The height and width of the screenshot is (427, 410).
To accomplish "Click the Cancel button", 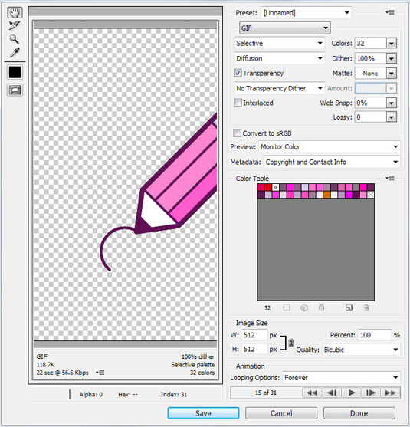I will click(x=281, y=413).
